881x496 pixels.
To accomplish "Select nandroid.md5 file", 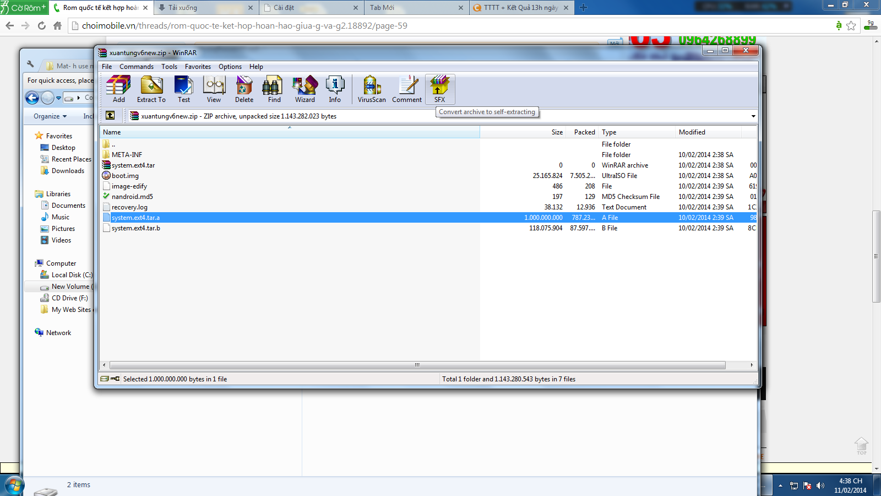I will click(x=428, y=197).
